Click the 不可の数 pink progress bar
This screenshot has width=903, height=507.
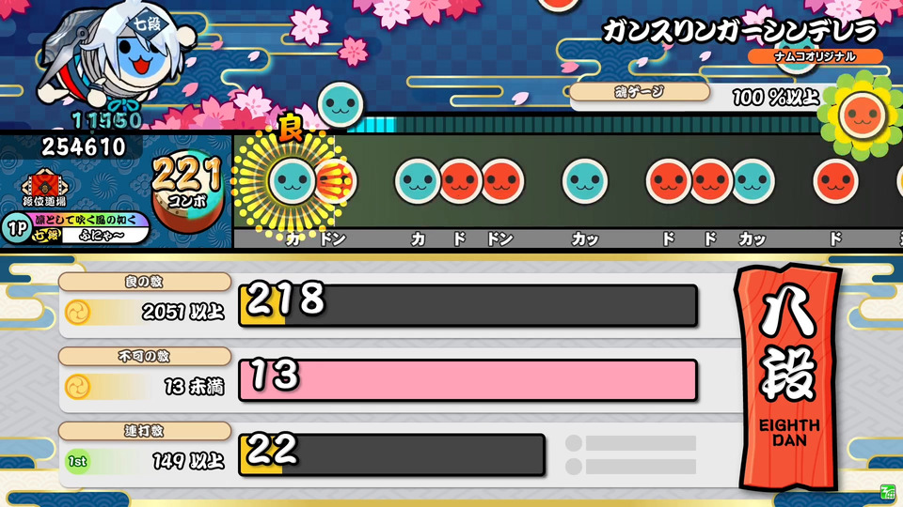[467, 380]
